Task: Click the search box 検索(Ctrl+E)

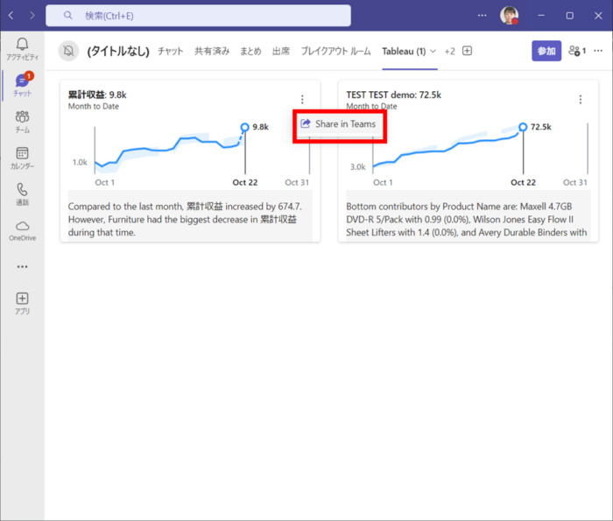Action: (x=198, y=16)
